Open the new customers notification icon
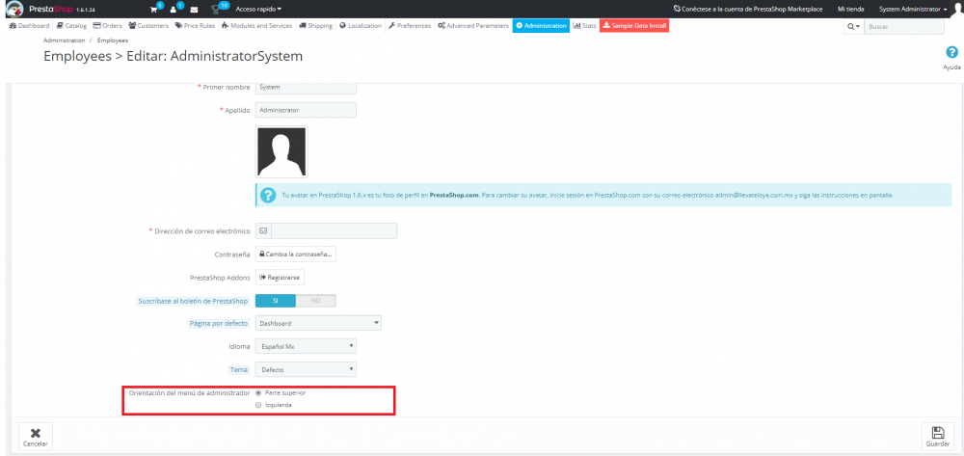The height and width of the screenshot is (456, 964). pyautogui.click(x=174, y=10)
